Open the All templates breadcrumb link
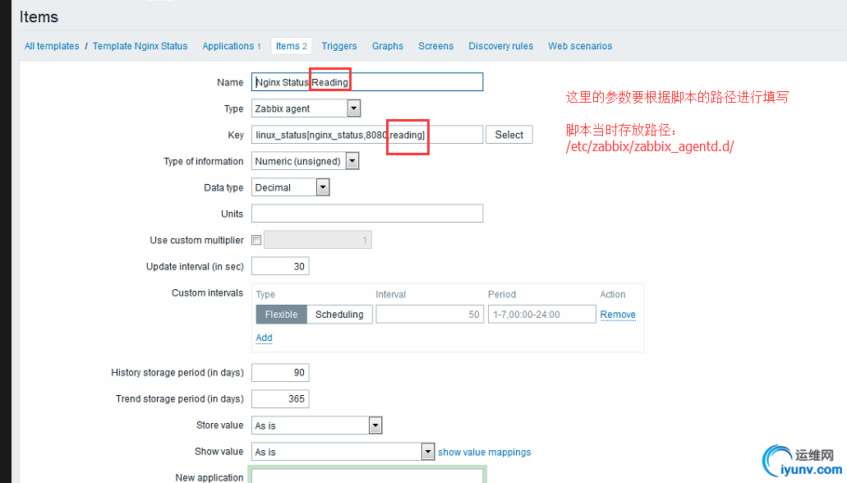Screen dimensions: 847x483 52,46
